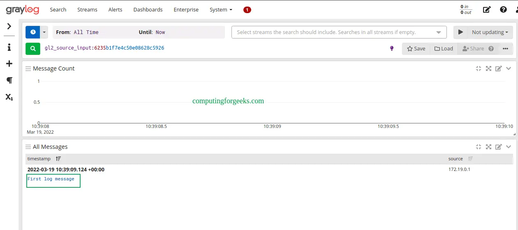Open the Not updating refresh dropdown

pos(490,32)
